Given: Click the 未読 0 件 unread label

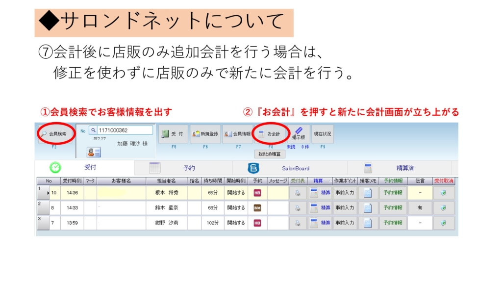Looking at the screenshot, I should (298, 147).
